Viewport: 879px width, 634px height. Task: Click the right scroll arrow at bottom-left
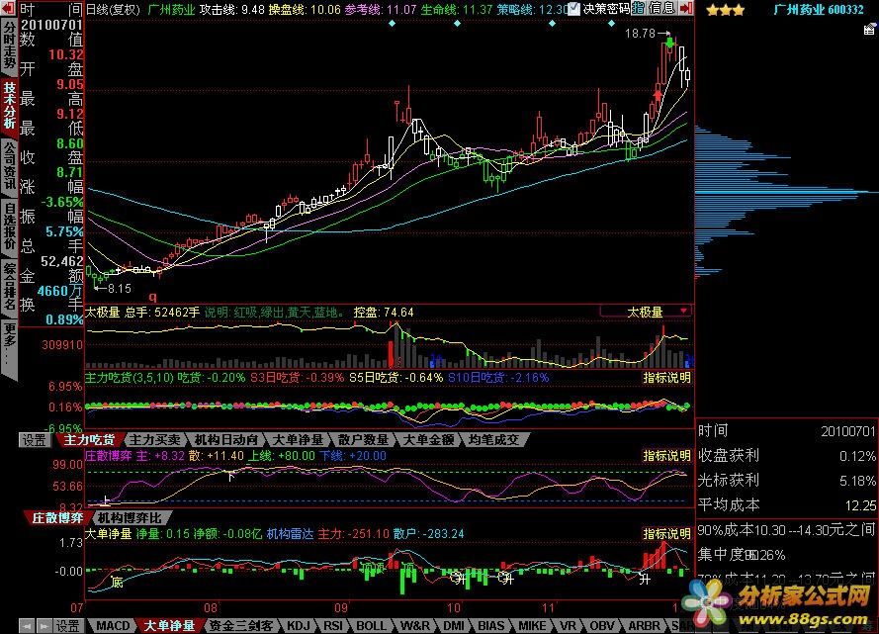coord(44,625)
